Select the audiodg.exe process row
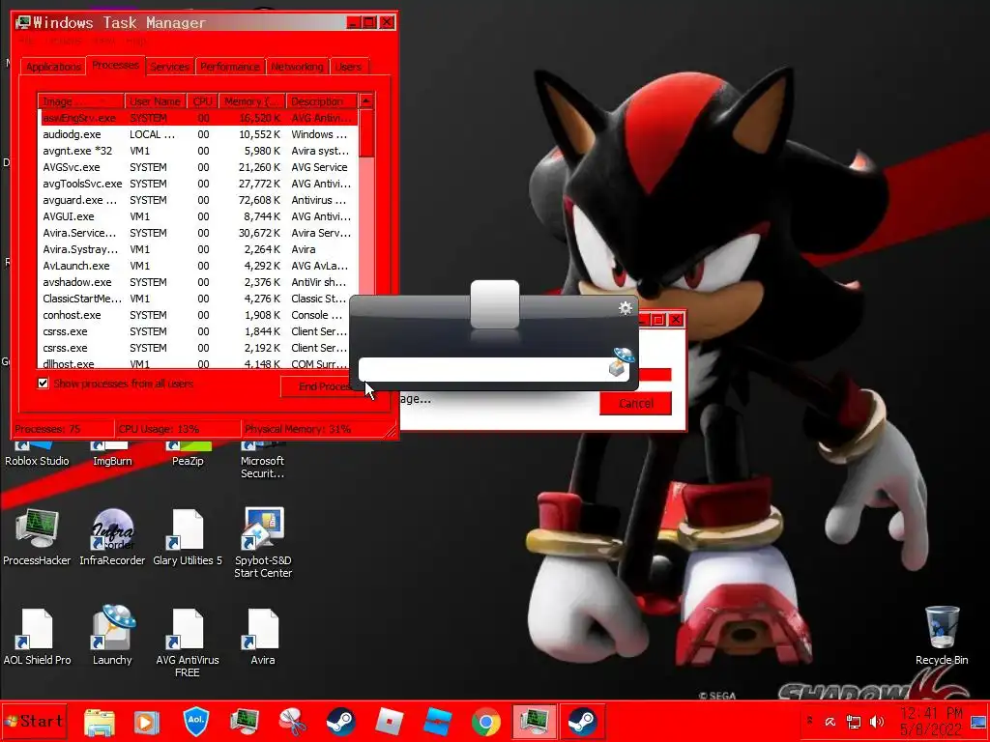The height and width of the screenshot is (742, 990). pyautogui.click(x=197, y=134)
